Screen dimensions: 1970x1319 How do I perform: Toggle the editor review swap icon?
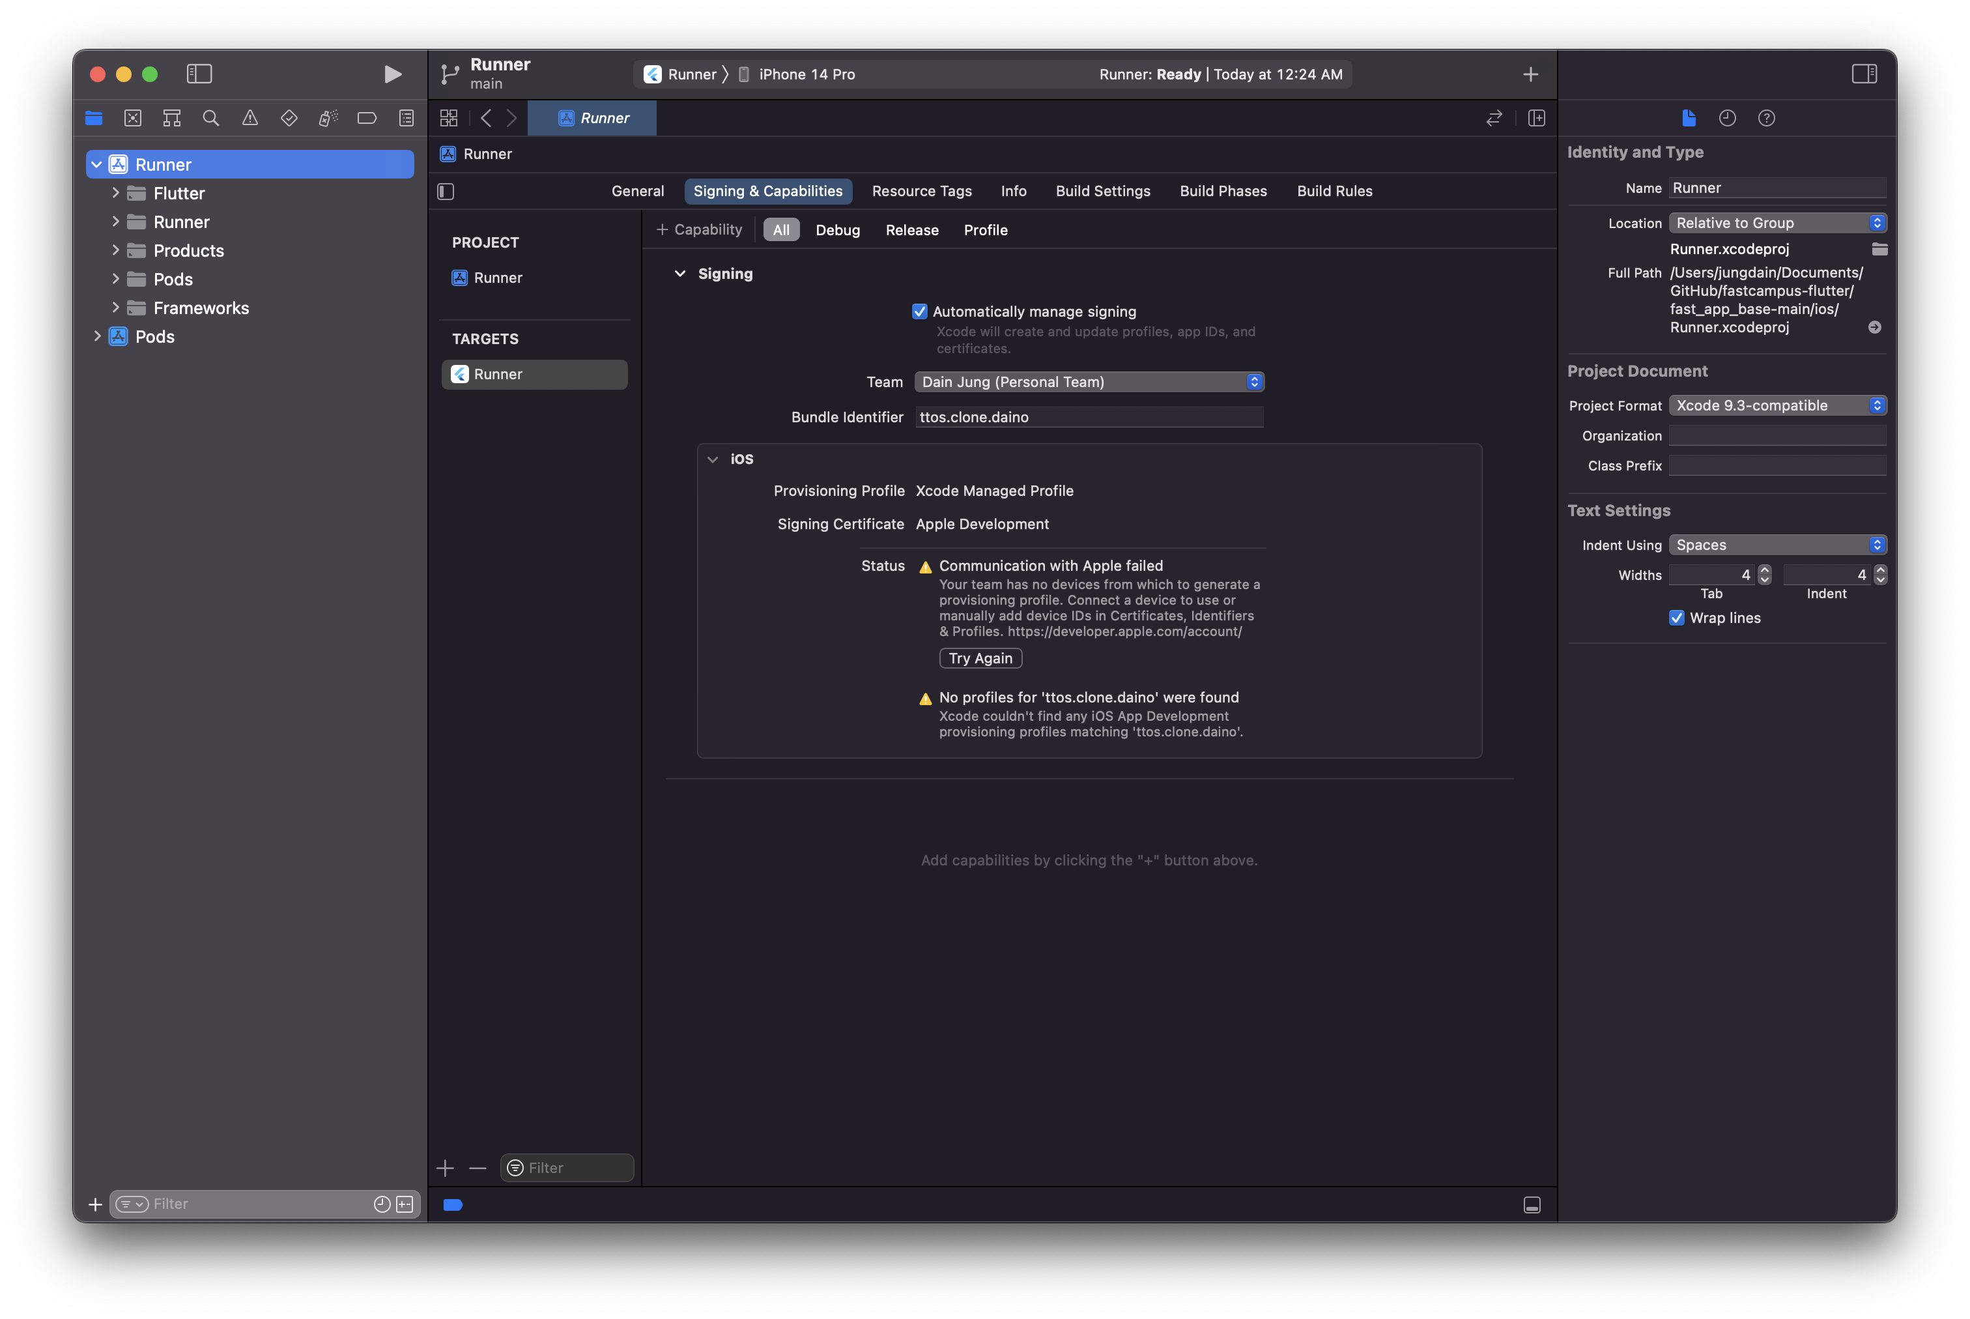[1493, 119]
